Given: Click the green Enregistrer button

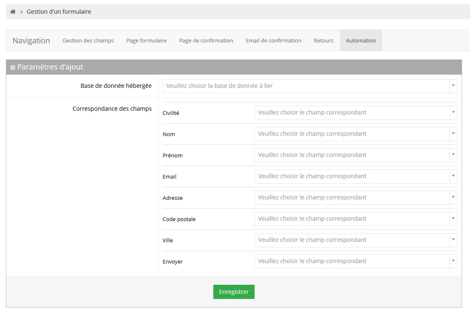Looking at the screenshot, I should pos(234,292).
